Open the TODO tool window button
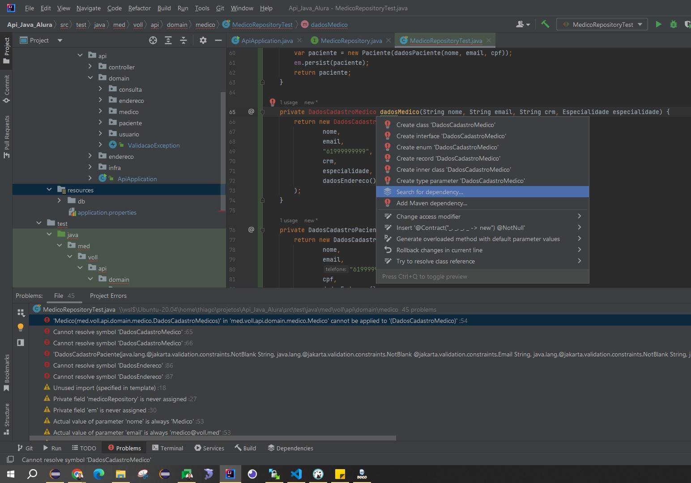691x483 pixels. pos(84,448)
